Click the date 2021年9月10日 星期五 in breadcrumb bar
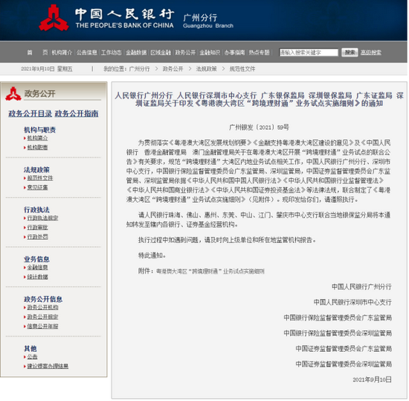 47,69
